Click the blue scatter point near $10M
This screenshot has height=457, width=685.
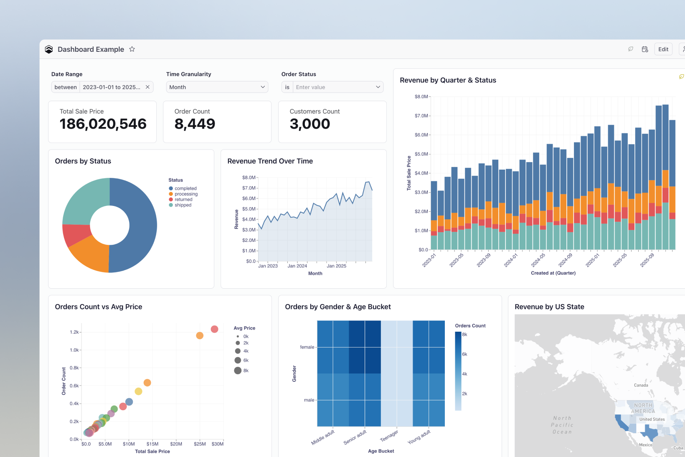coord(129,402)
